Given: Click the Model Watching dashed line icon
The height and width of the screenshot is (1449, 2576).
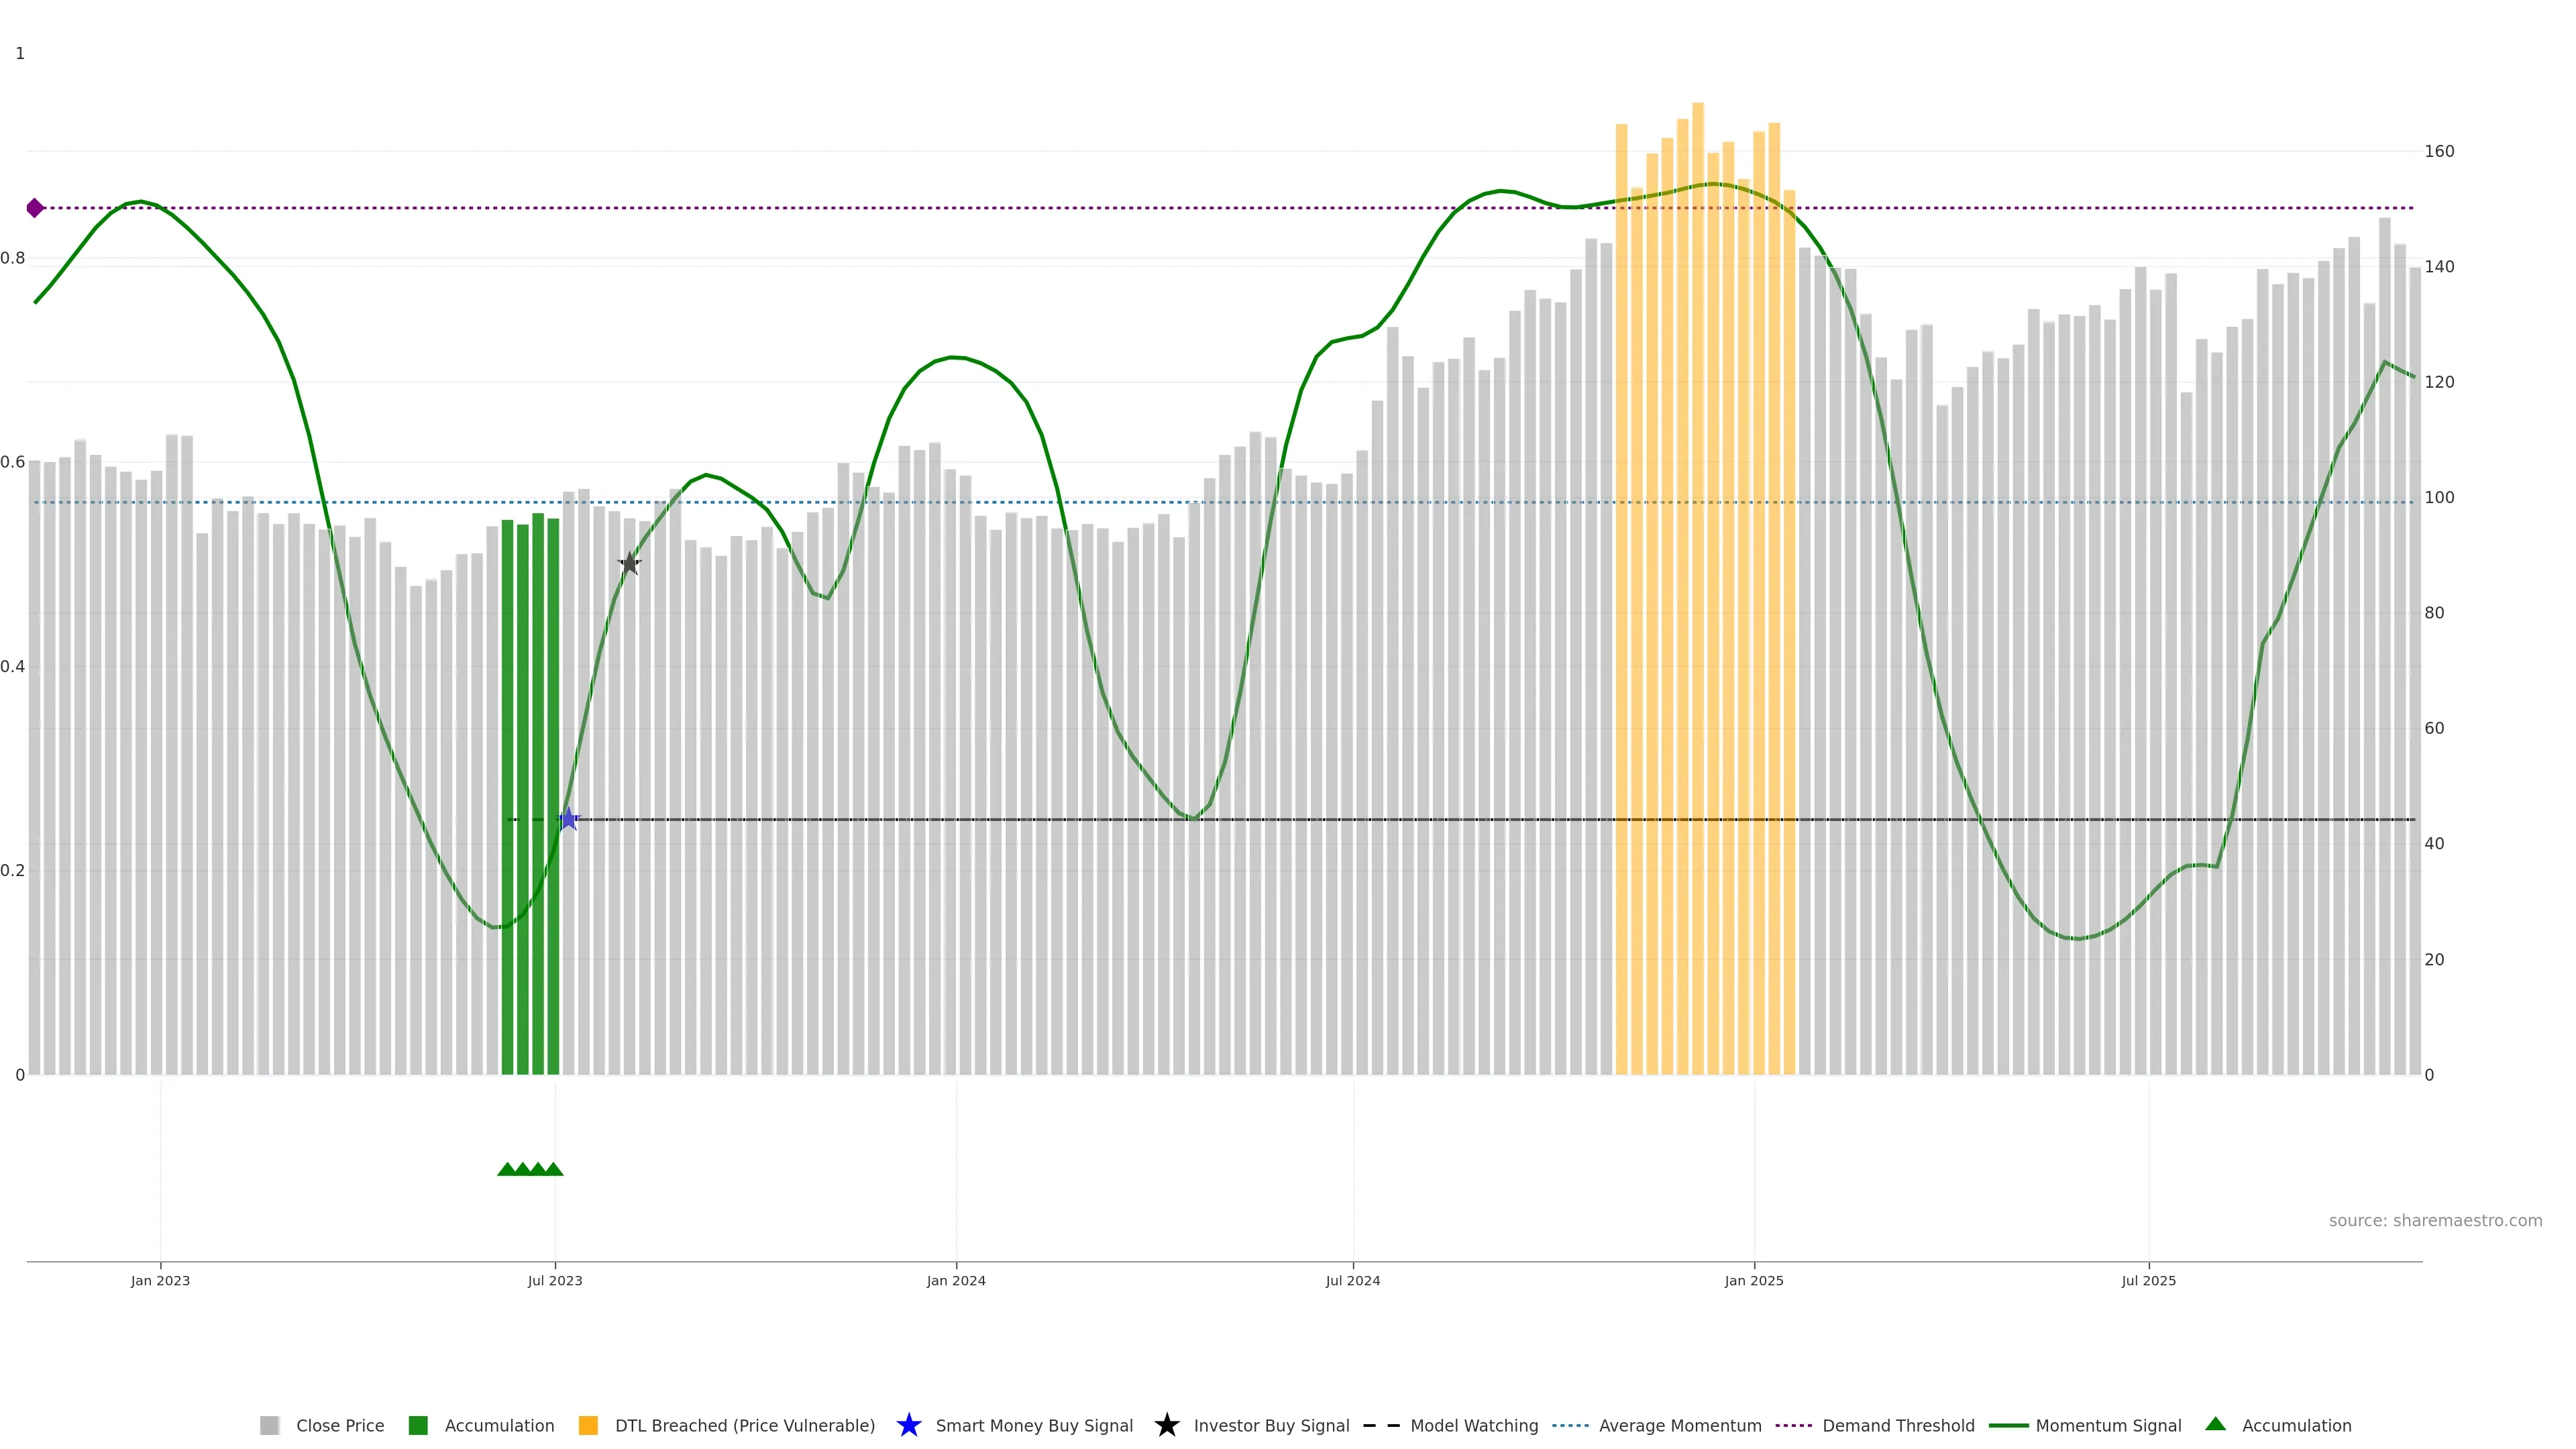Looking at the screenshot, I should [x=1381, y=1426].
